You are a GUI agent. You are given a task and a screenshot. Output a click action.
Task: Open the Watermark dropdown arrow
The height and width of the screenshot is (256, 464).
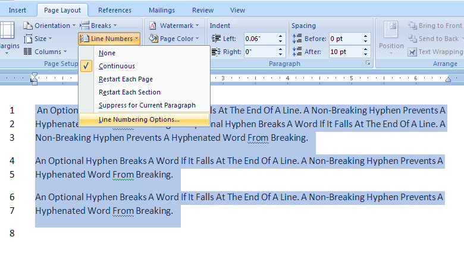tap(197, 26)
